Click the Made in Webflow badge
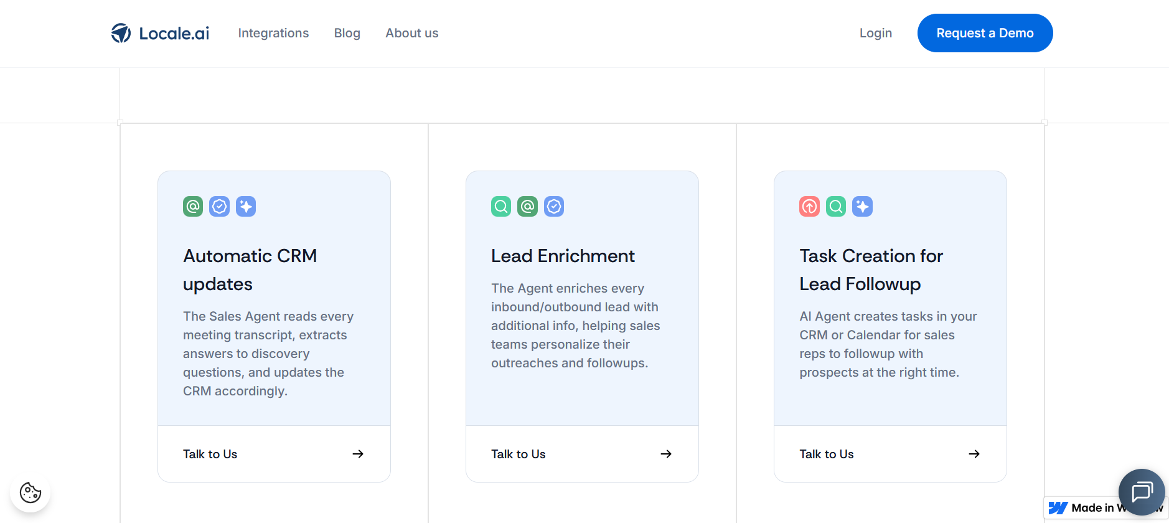 tap(1082, 508)
